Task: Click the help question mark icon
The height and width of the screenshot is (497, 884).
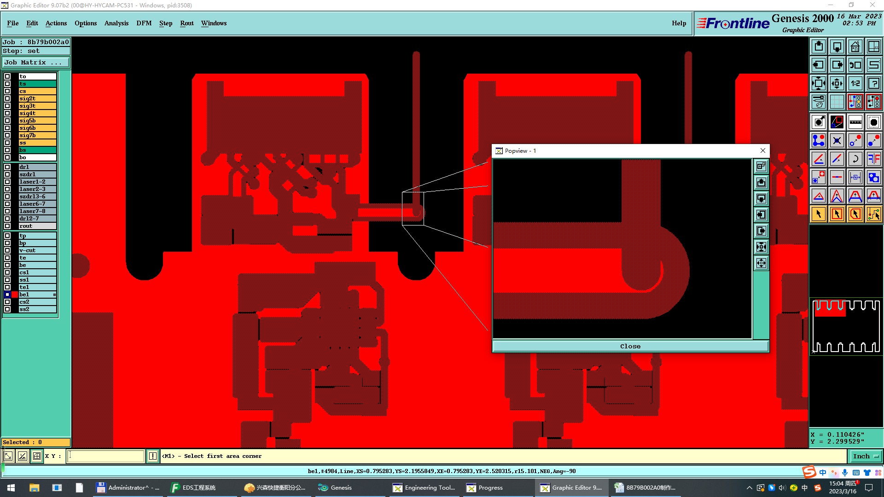Action: [x=873, y=83]
